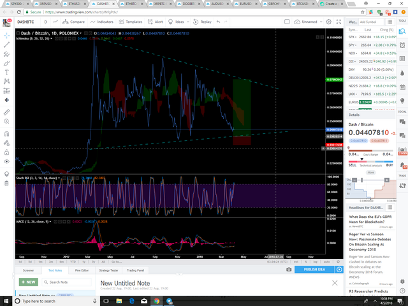The image size is (408, 306).
Task: Toggle hide all drawing tools eye icon
Action: tap(7, 161)
